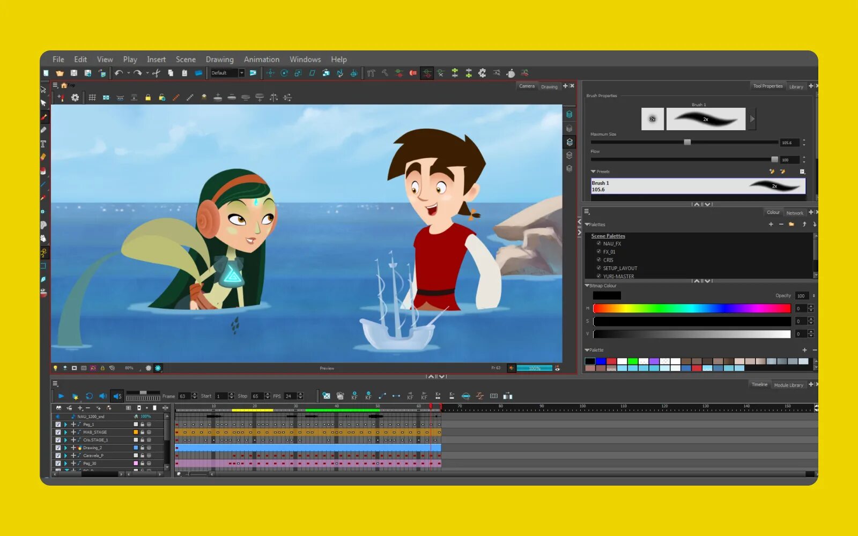
Task: Collapse the Palette swatches section
Action: (587, 350)
